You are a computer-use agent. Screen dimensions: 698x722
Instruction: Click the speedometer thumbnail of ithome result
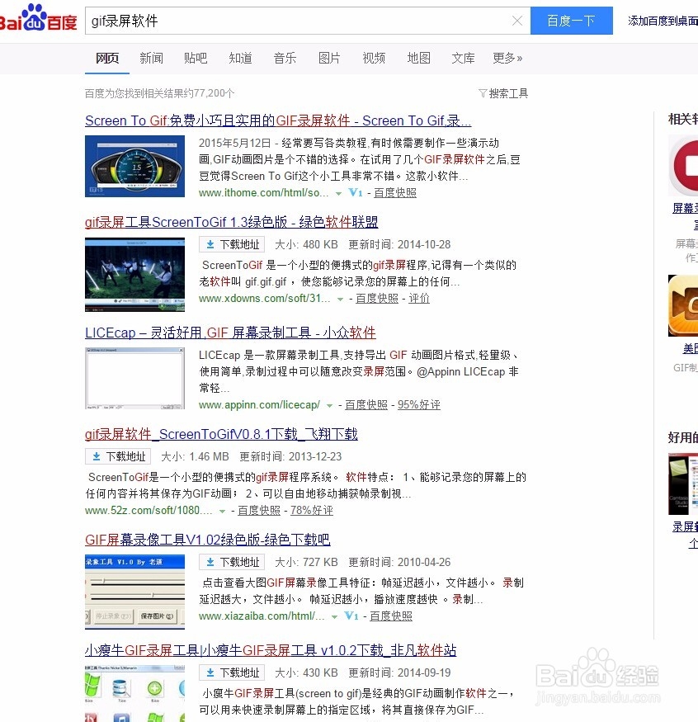135,166
